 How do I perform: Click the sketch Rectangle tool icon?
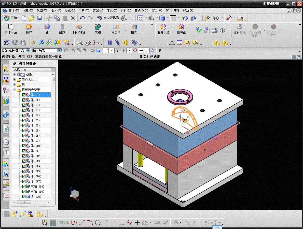point(121,223)
